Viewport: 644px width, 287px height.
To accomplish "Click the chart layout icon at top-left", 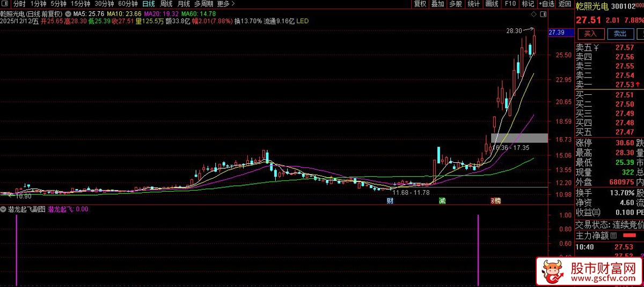I will click(5, 4).
